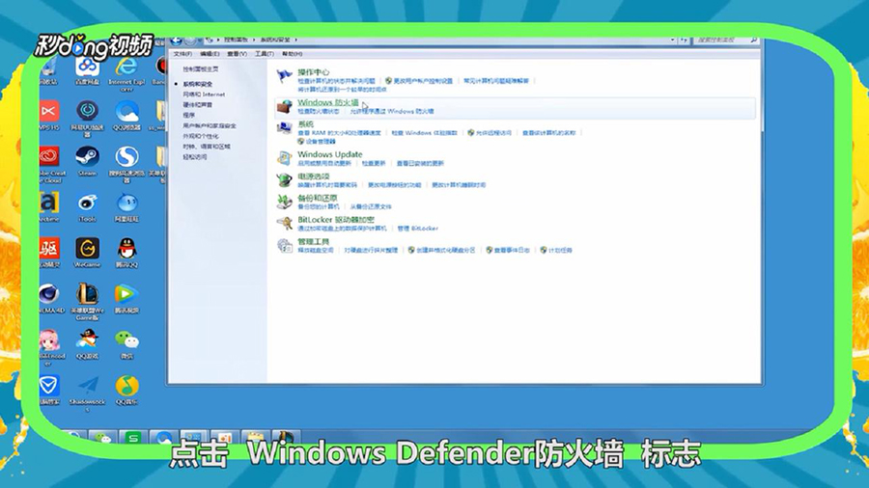Click the System computer icon
Viewport: 869px width, 488px height.
pyautogui.click(x=284, y=128)
